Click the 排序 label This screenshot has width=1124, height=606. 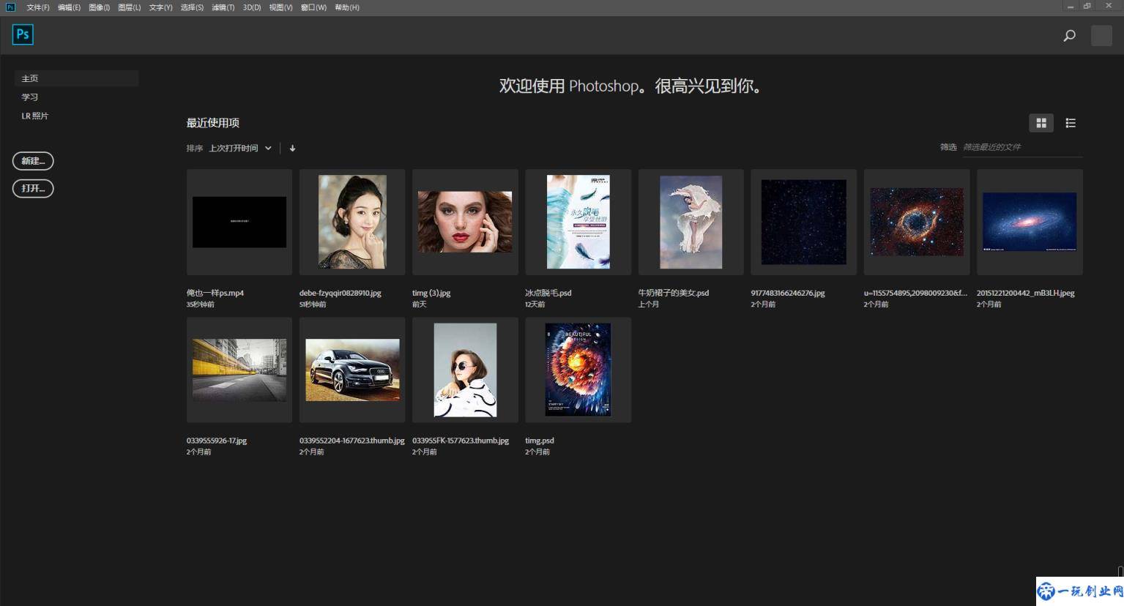click(195, 148)
